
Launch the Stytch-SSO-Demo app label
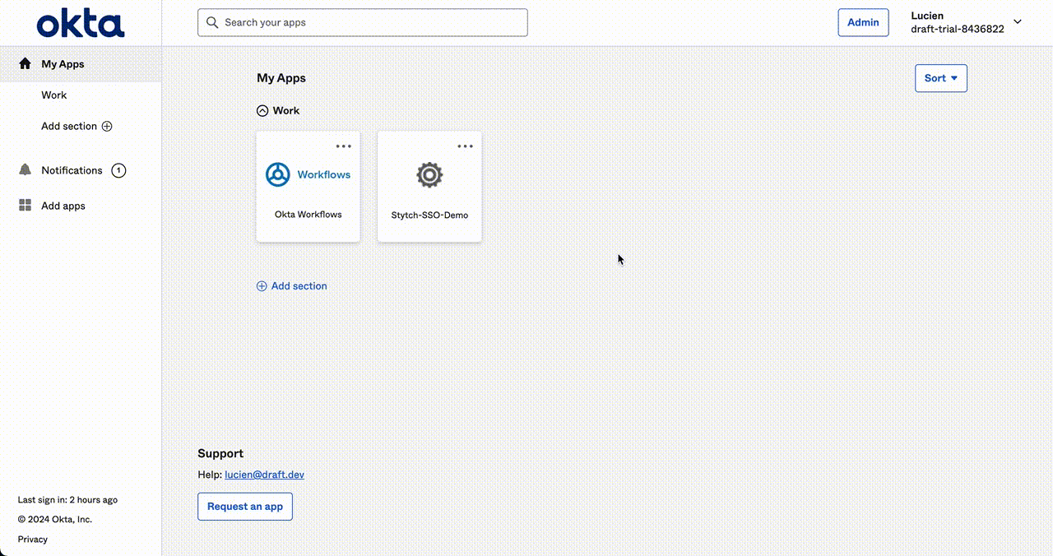429,215
